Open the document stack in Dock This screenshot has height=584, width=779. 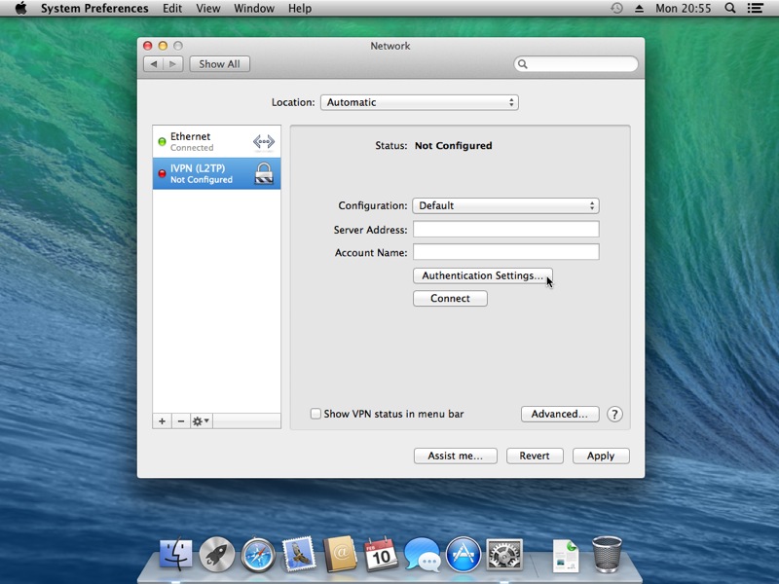coord(566,555)
